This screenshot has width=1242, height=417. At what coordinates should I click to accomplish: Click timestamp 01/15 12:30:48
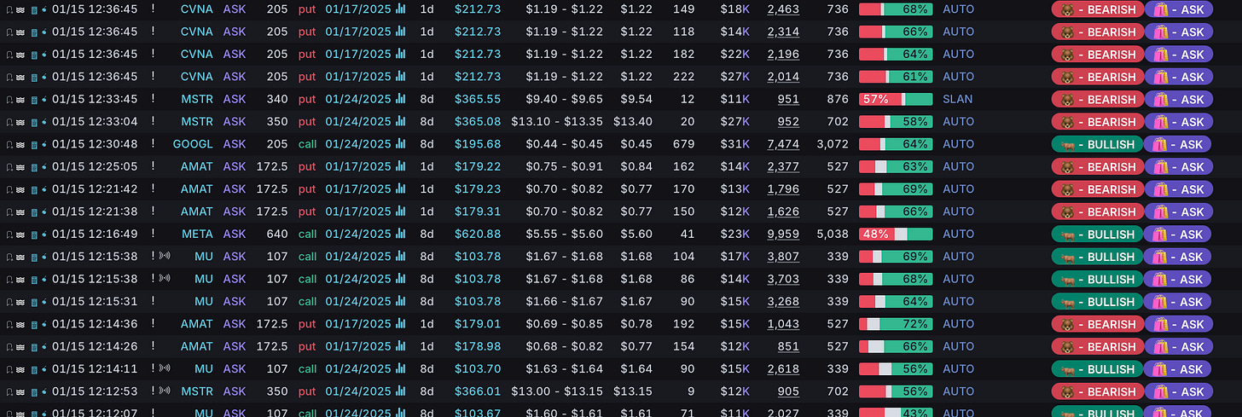(95, 144)
